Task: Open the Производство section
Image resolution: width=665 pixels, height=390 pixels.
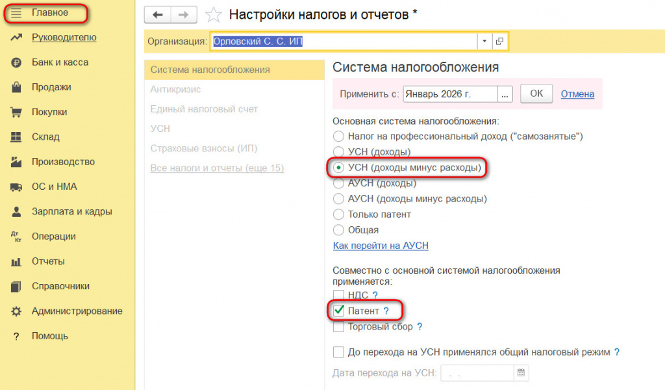Action: click(x=63, y=162)
